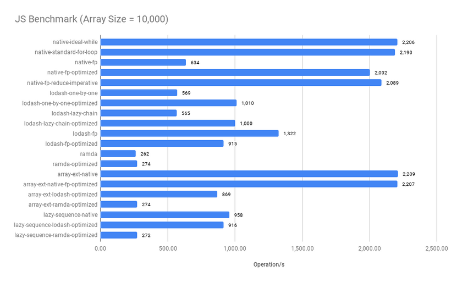
Task: Click the native-fp-reduce-imperative label
Action: 62,83
